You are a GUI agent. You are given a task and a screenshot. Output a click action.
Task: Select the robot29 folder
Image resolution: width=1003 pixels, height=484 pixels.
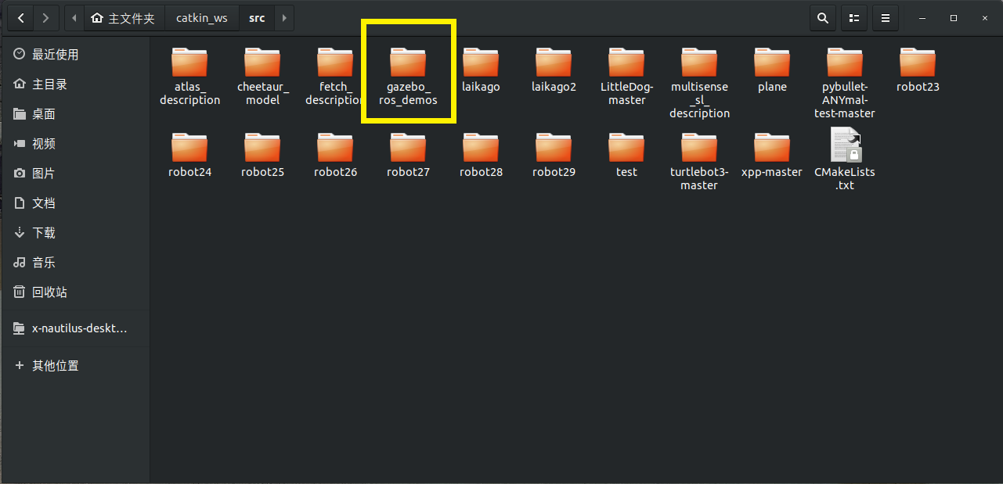[554, 155]
